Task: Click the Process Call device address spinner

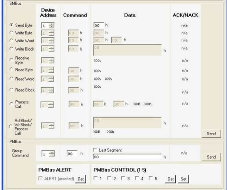Action: point(47,105)
